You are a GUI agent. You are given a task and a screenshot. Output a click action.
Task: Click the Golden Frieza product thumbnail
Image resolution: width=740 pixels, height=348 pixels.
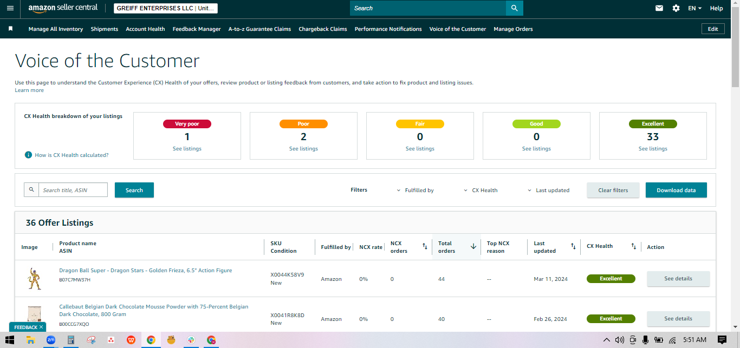pyautogui.click(x=34, y=279)
